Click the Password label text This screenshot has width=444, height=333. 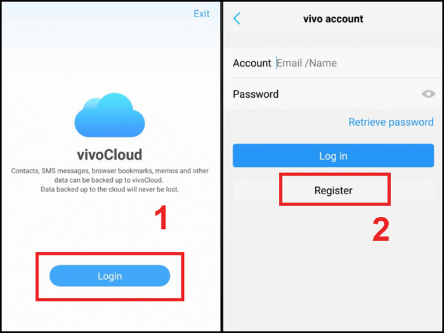click(256, 94)
